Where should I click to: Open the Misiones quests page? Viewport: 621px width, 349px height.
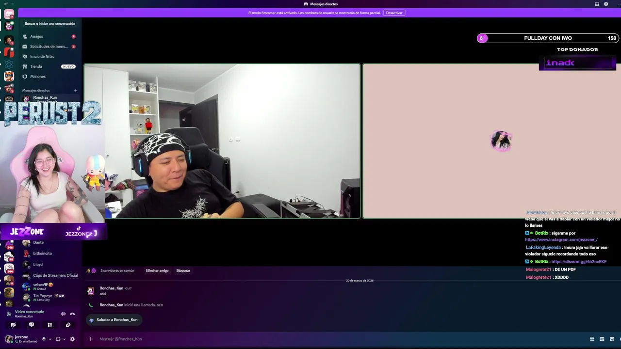point(49,77)
